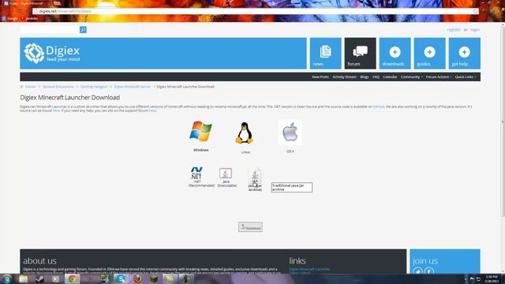Open Blogs in the navbar

[365, 77]
